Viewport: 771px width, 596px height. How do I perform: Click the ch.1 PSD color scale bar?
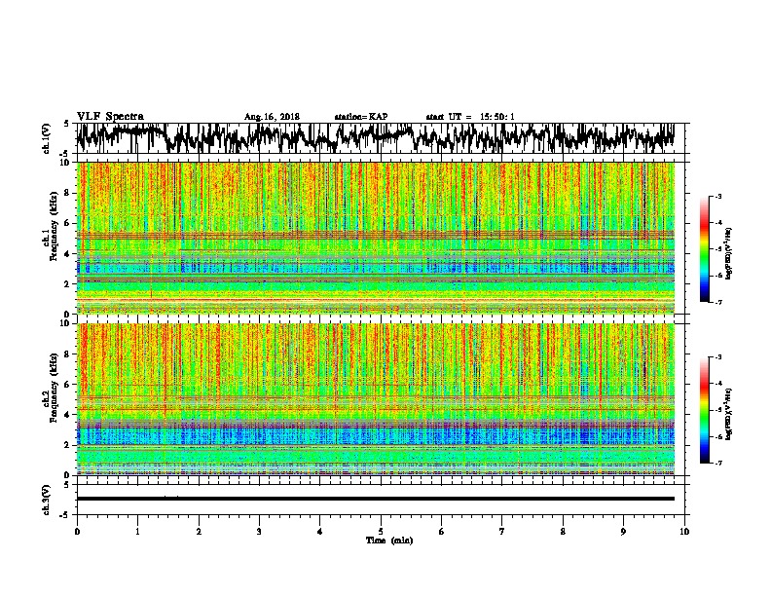pos(705,249)
